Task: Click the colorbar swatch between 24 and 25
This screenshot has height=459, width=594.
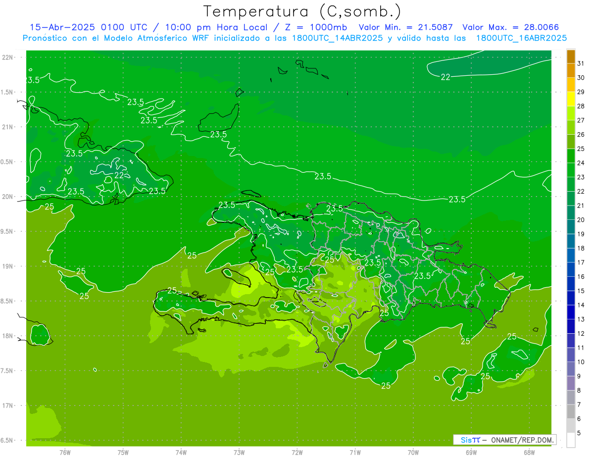Action: pyautogui.click(x=571, y=156)
